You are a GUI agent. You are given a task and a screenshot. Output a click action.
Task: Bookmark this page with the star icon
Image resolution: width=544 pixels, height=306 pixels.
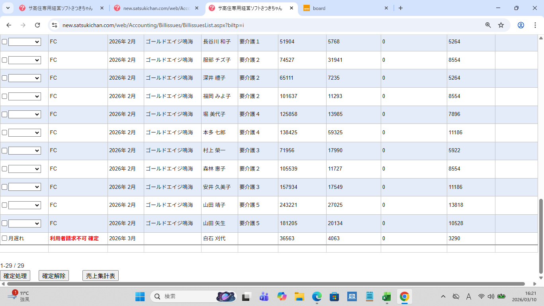(x=501, y=25)
